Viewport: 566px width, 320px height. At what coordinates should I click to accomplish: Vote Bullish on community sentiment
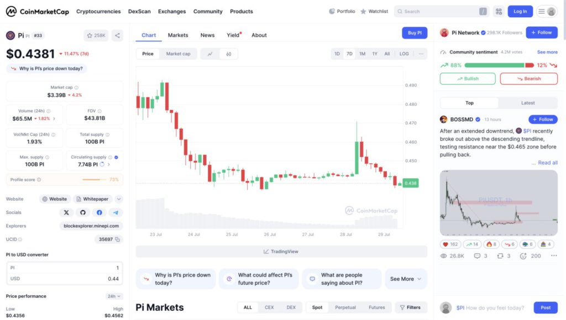point(468,79)
